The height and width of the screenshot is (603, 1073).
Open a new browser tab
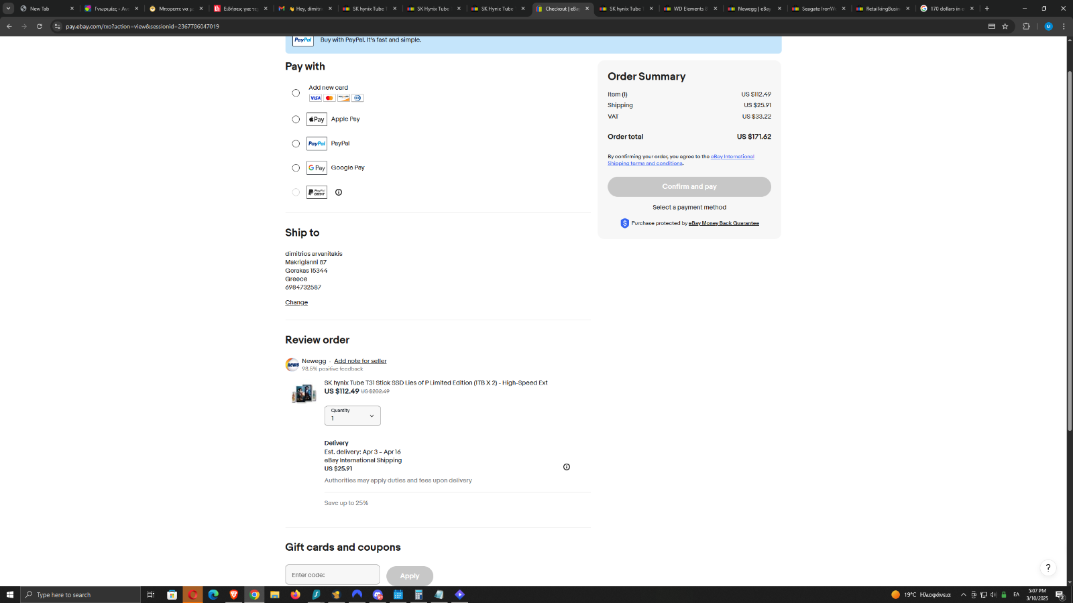click(987, 9)
